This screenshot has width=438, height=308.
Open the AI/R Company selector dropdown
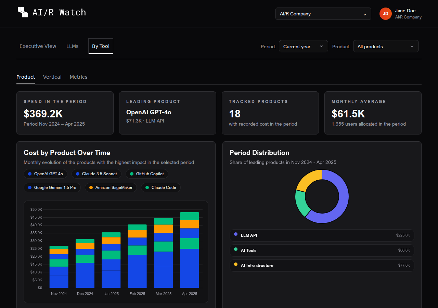323,14
